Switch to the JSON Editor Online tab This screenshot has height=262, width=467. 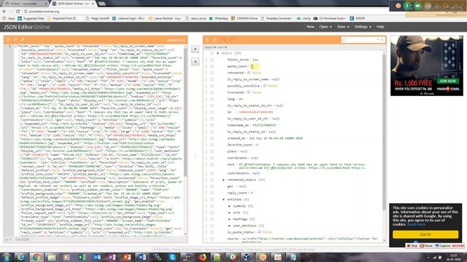pos(73,4)
